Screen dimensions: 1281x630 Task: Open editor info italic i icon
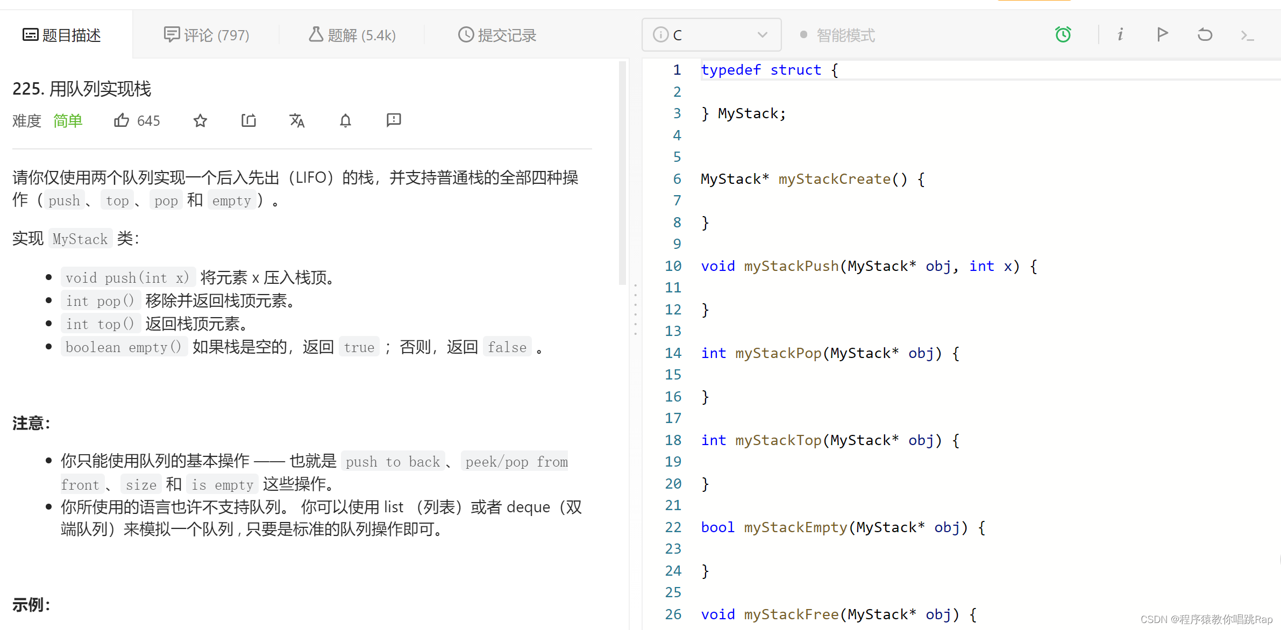tap(1120, 35)
